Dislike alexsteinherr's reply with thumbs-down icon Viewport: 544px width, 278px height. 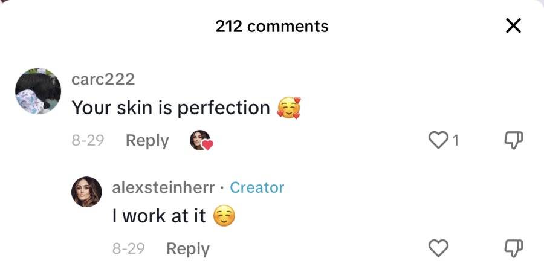pos(513,248)
